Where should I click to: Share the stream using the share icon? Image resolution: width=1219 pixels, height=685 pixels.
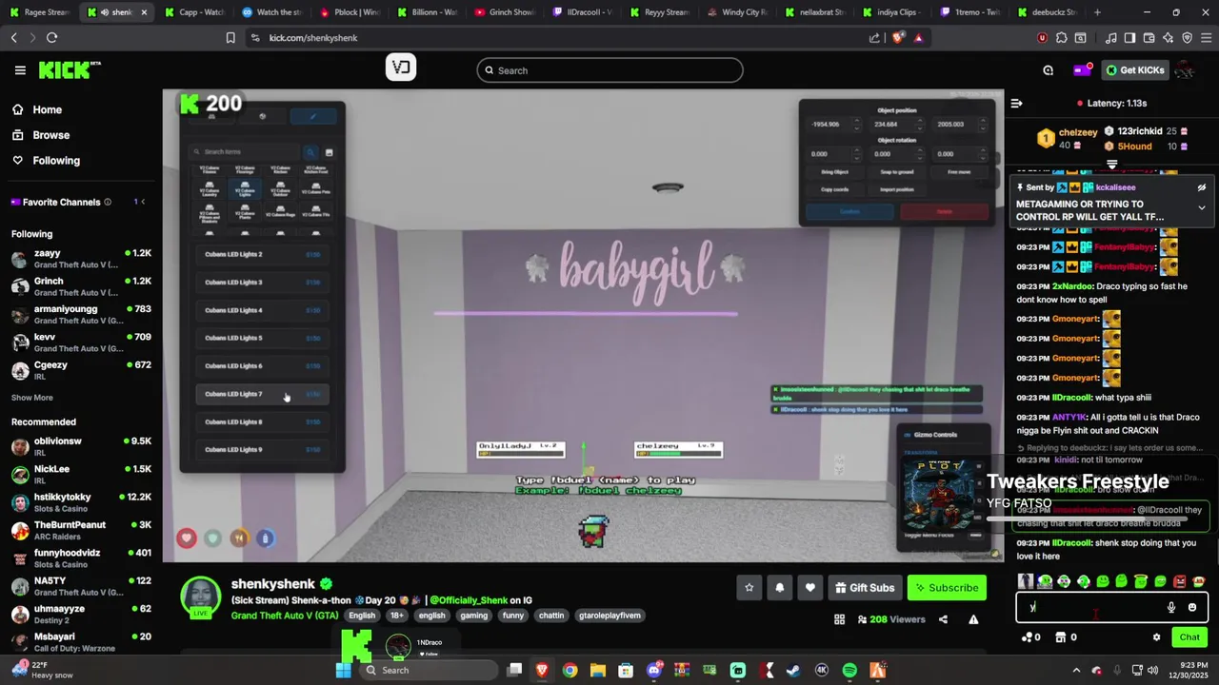pos(943,619)
